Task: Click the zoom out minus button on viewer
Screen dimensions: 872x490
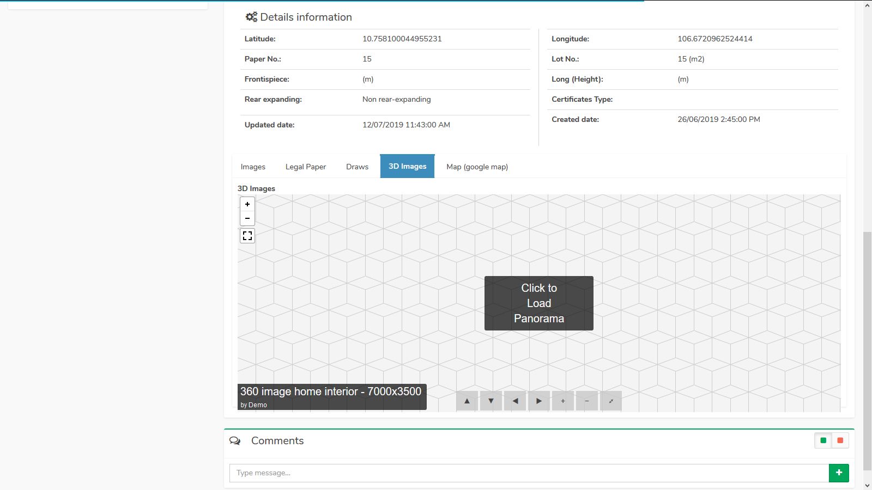Action: (247, 218)
